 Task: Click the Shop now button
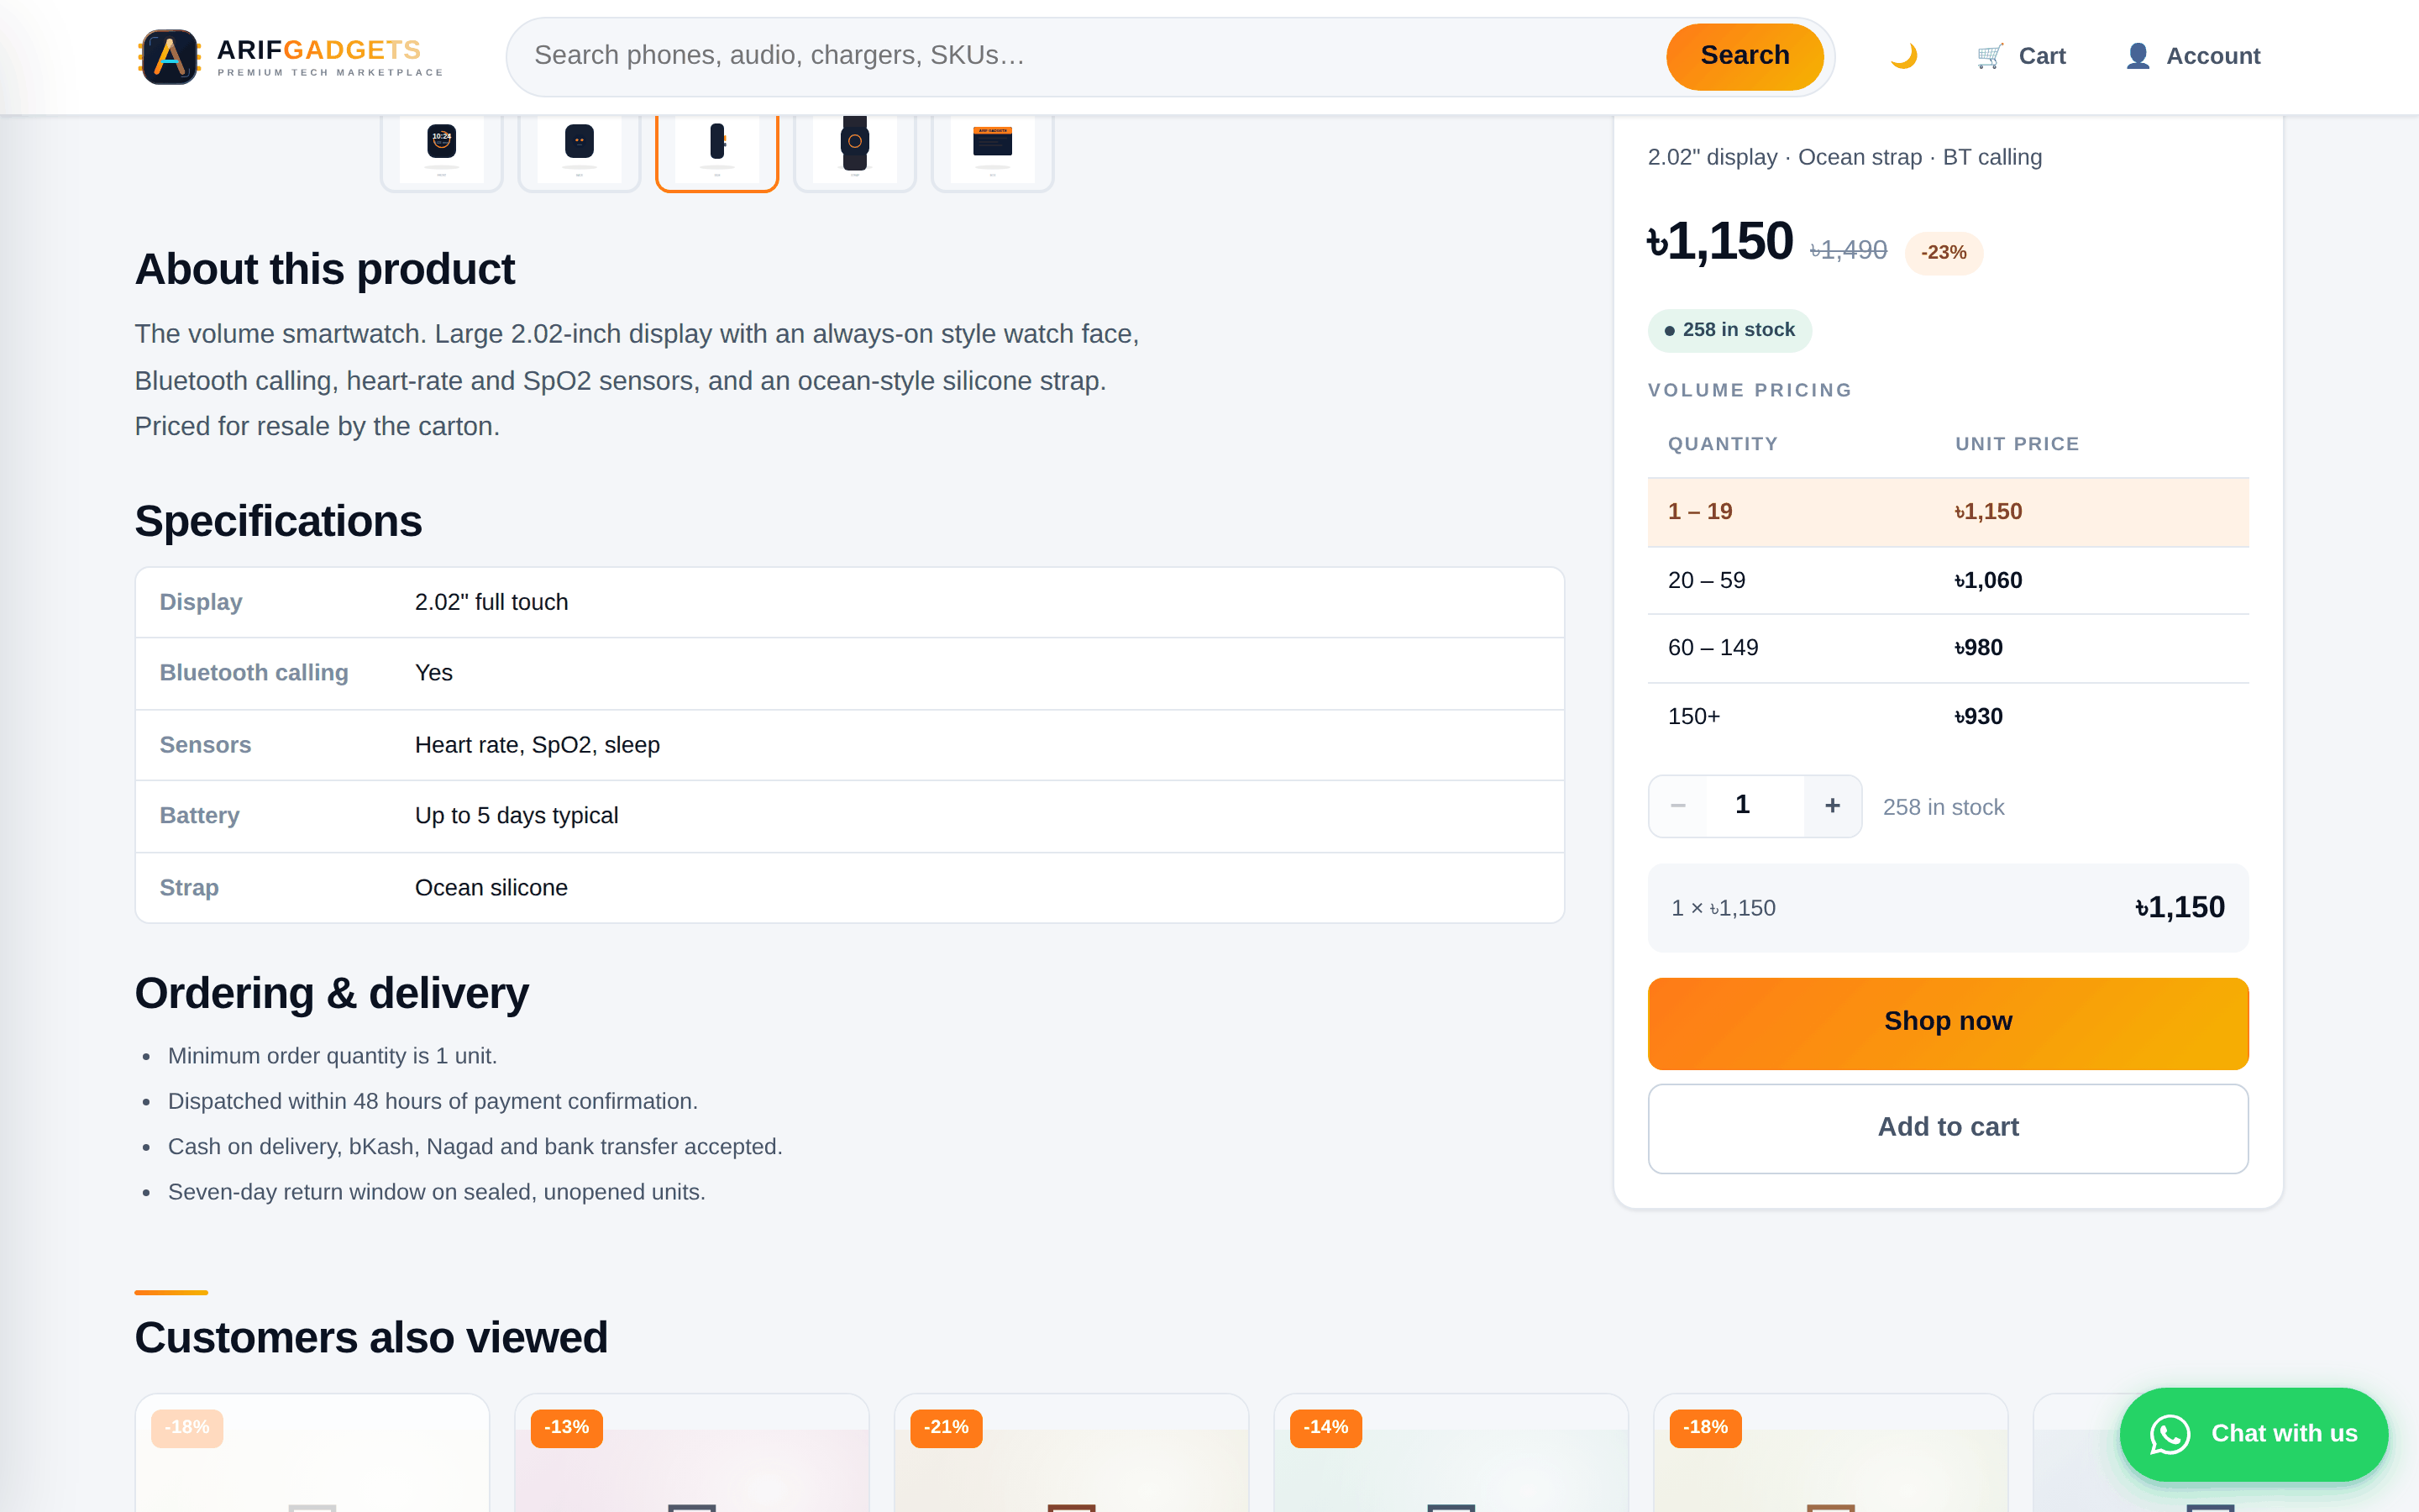tap(1947, 1023)
